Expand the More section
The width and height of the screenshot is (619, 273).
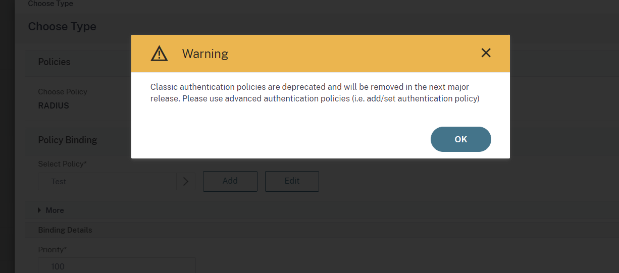pos(55,210)
